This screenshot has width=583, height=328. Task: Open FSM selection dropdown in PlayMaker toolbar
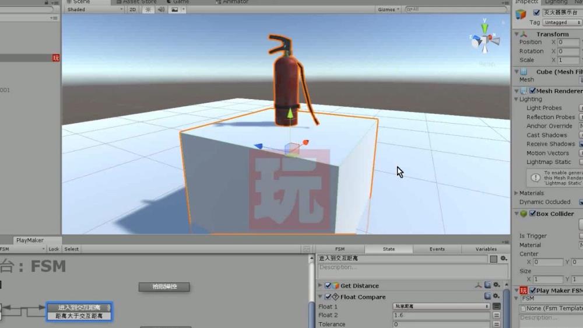click(x=23, y=249)
